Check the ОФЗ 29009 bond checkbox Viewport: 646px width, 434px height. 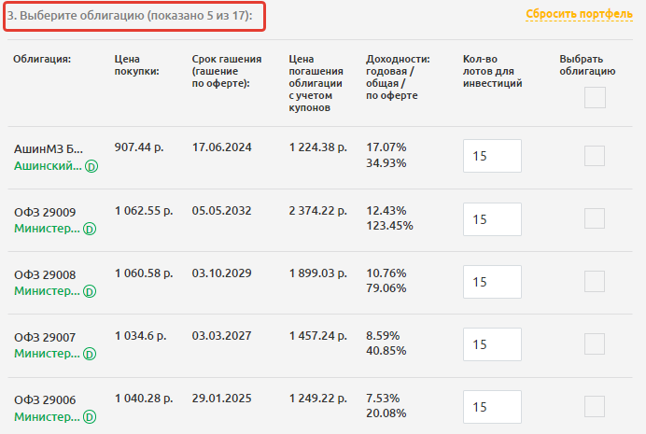(595, 218)
